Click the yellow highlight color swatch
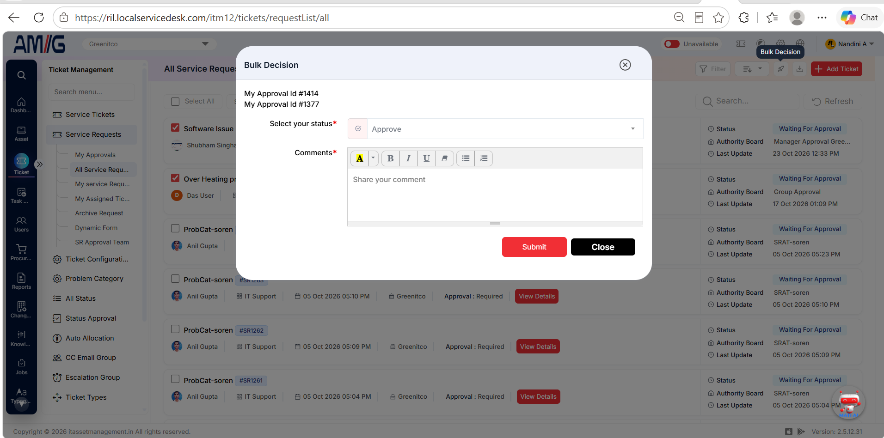Screen dimensions: 884x438 coord(360,158)
